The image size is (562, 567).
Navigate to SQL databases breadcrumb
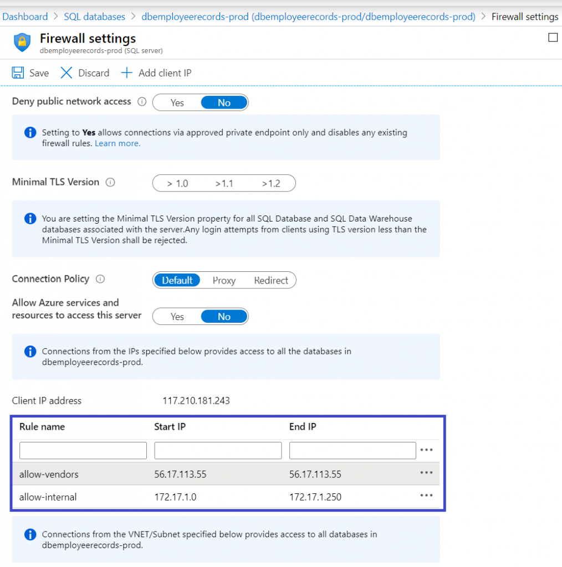(94, 17)
